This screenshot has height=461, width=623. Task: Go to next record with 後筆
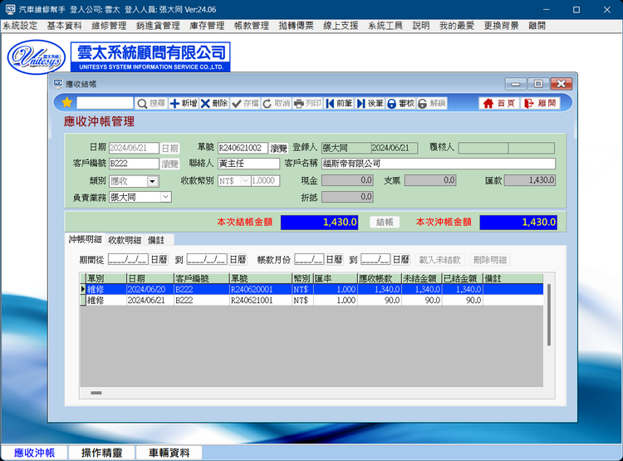coord(370,103)
